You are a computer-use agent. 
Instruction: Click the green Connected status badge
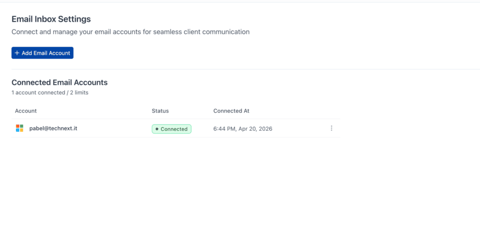(172, 129)
